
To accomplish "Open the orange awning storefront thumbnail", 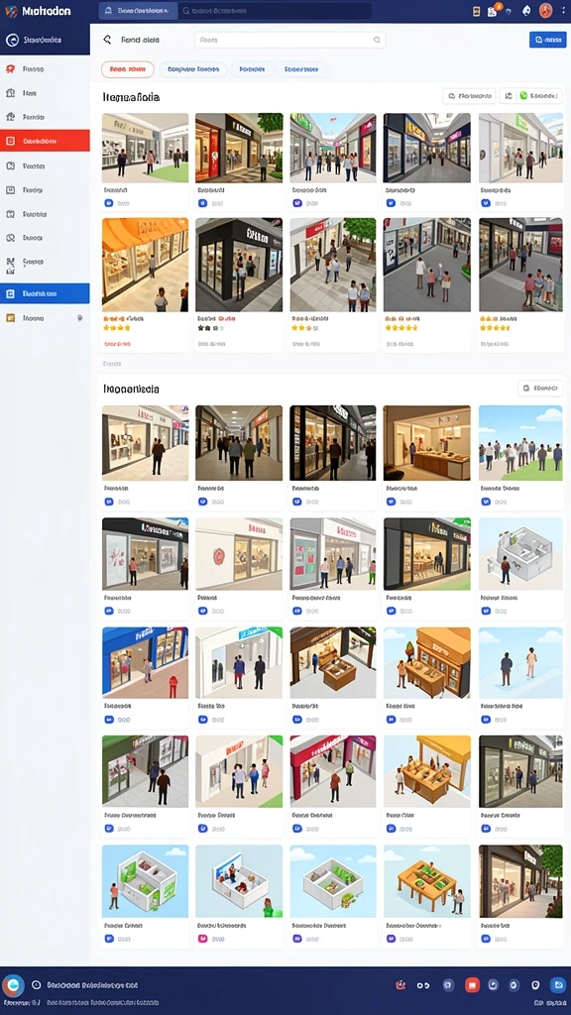I will click(x=145, y=265).
